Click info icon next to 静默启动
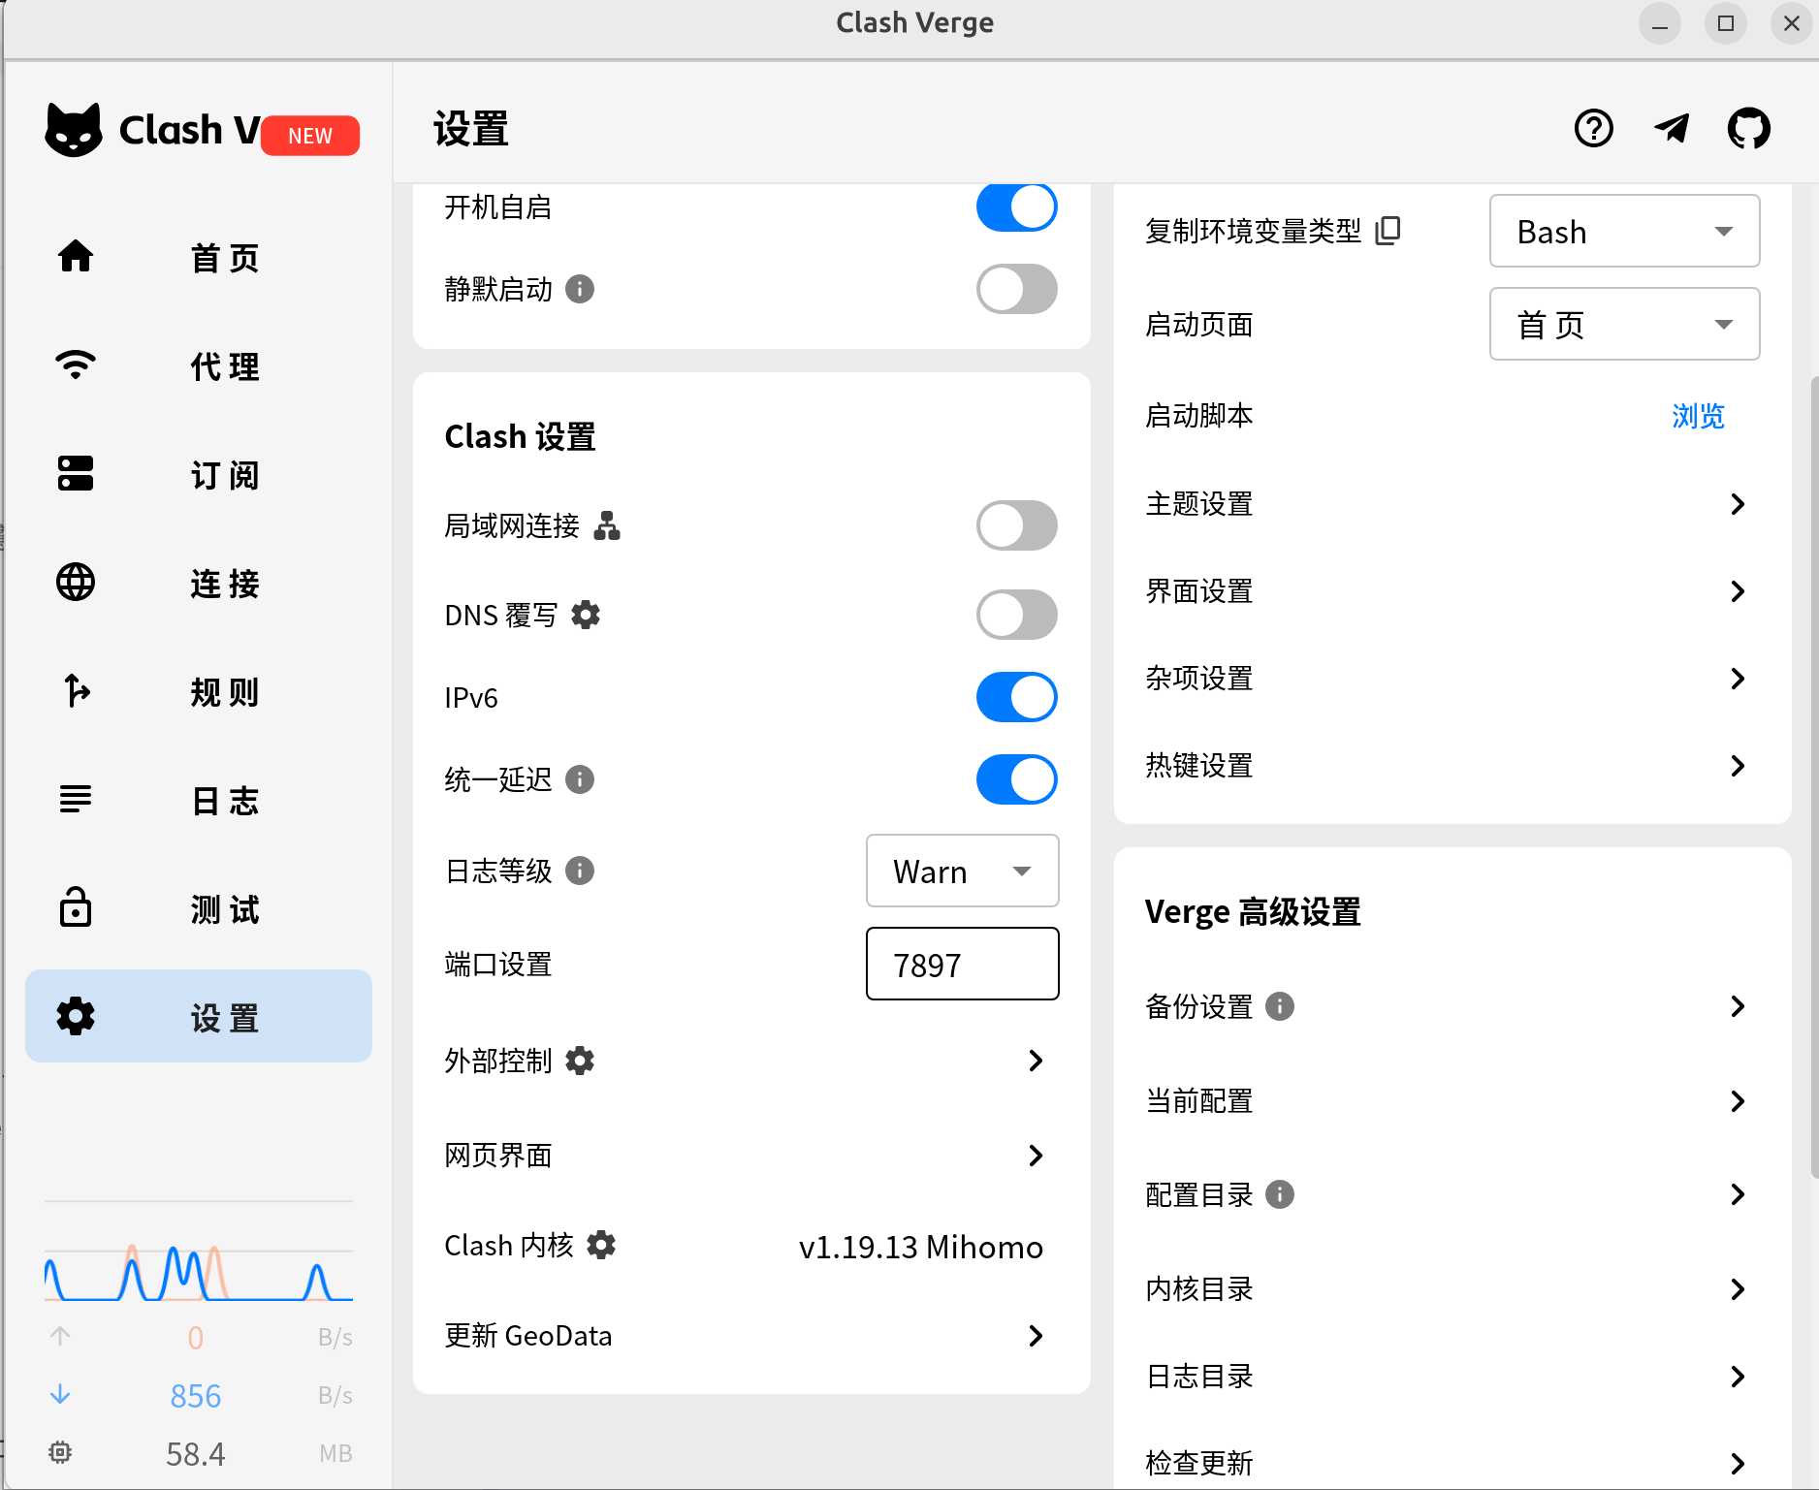1819x1490 pixels. (580, 289)
